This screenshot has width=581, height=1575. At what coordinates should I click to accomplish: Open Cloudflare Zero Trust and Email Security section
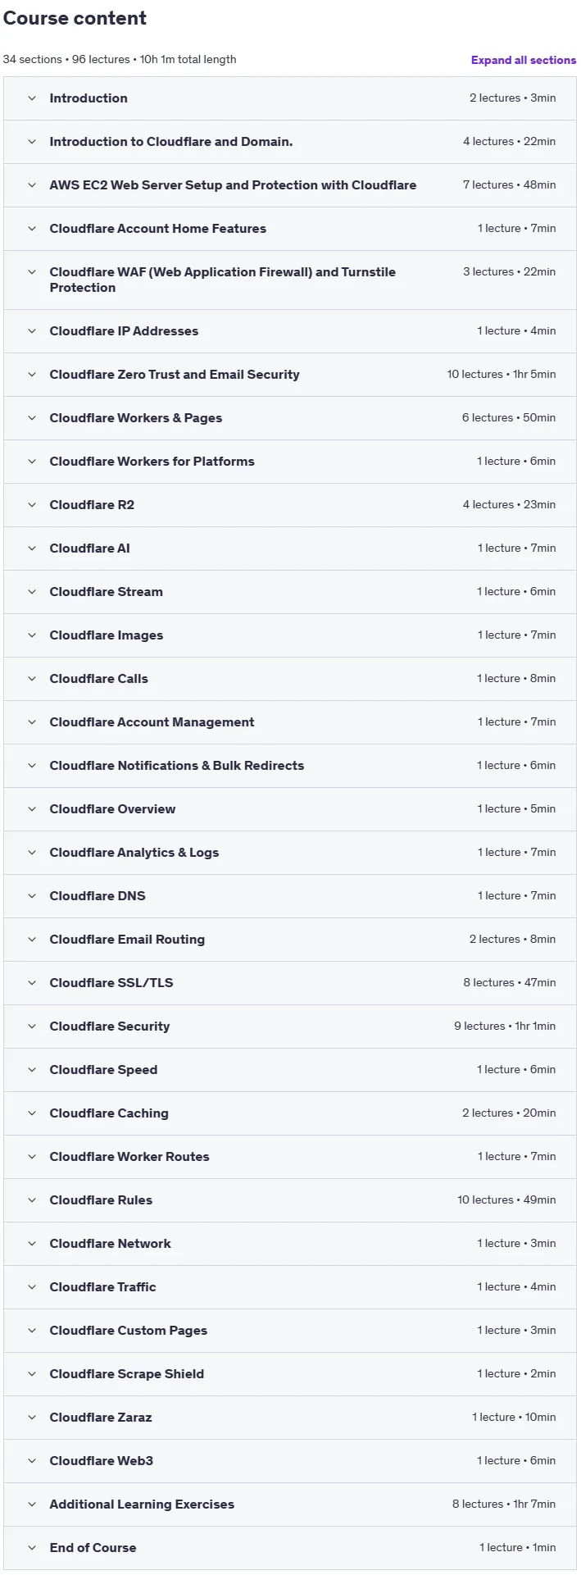point(290,375)
